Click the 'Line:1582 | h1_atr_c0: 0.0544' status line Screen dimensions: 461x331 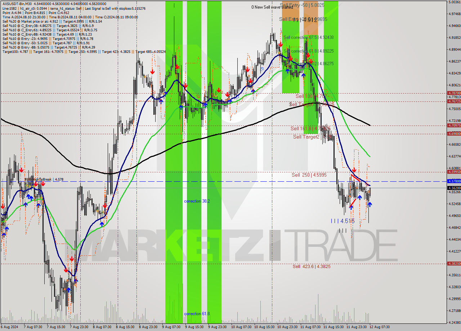[74, 8]
